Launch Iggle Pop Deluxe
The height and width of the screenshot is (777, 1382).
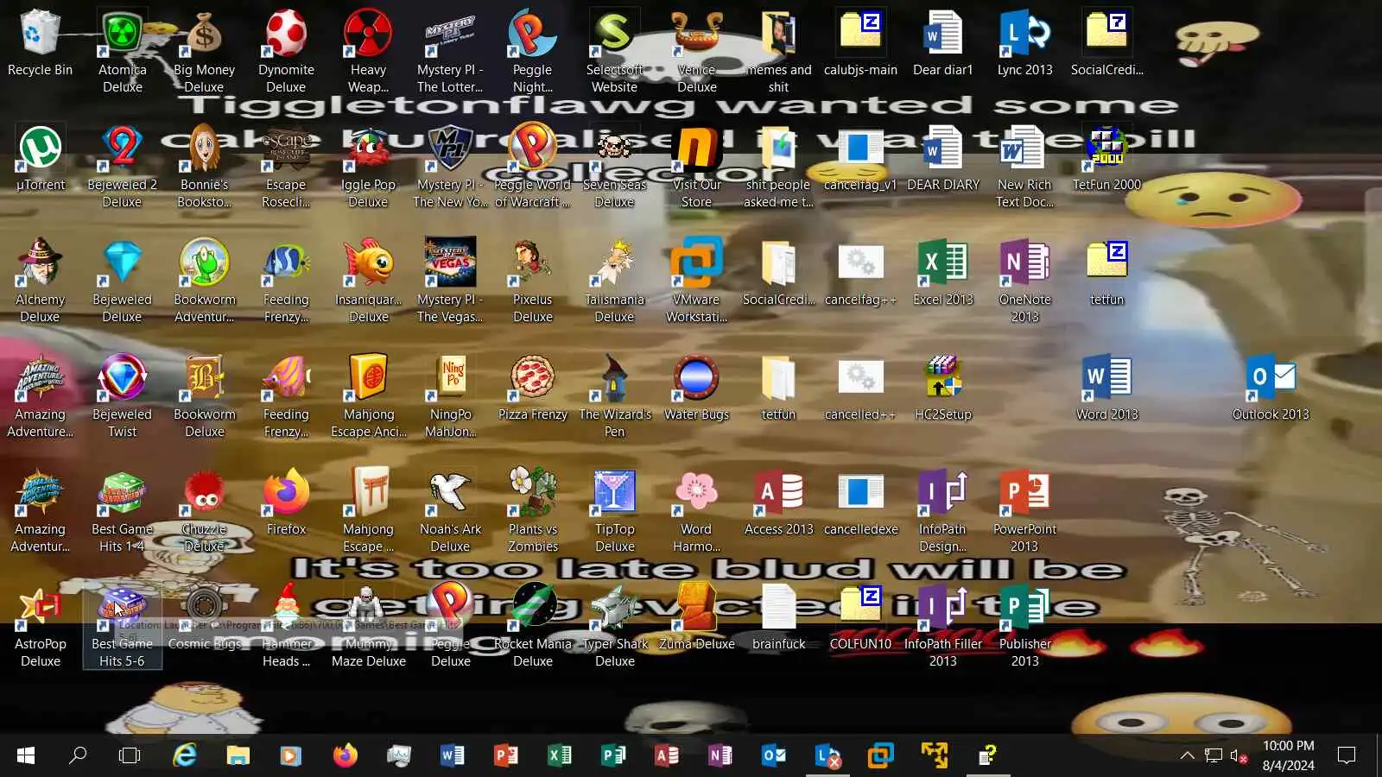pos(368,167)
